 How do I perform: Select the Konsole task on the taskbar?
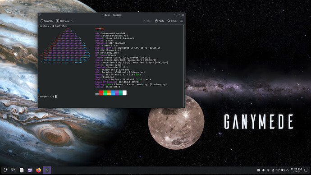pos(47,170)
